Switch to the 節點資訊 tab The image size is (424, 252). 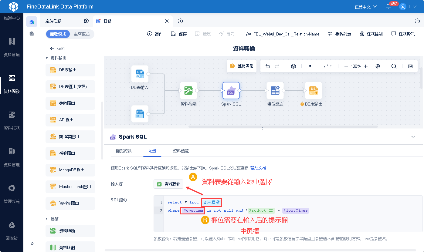[x=124, y=151]
